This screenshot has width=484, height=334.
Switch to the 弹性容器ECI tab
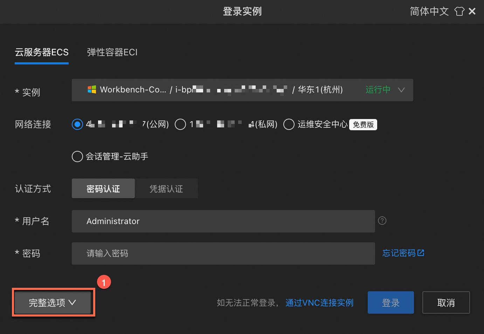112,53
